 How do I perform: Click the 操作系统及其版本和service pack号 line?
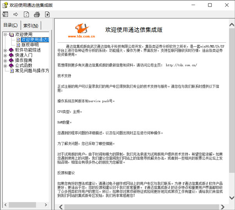click(x=86, y=101)
